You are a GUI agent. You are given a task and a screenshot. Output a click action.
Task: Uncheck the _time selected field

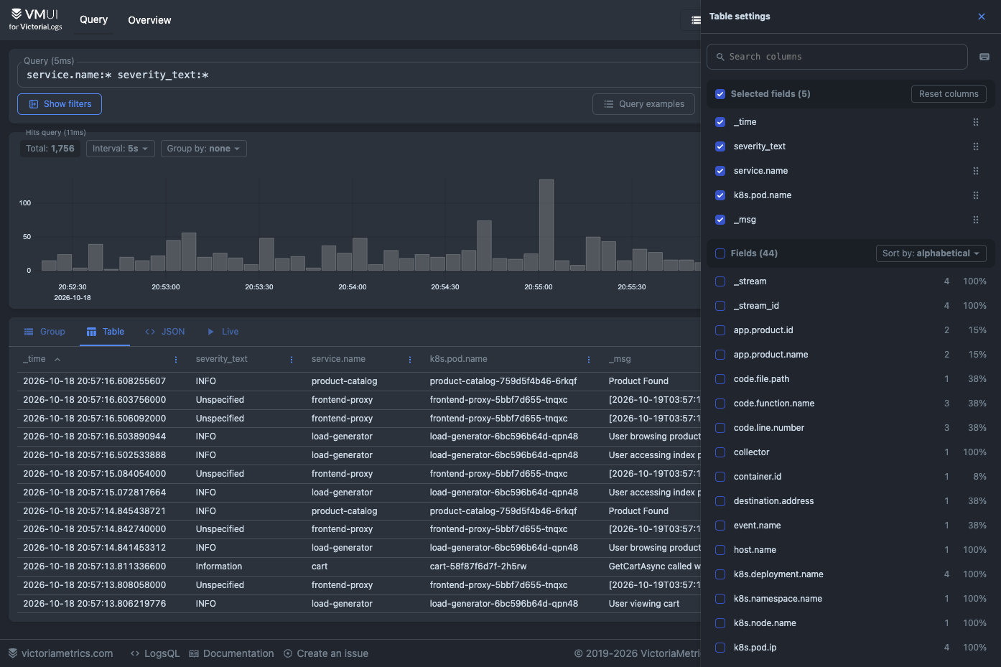tap(720, 122)
